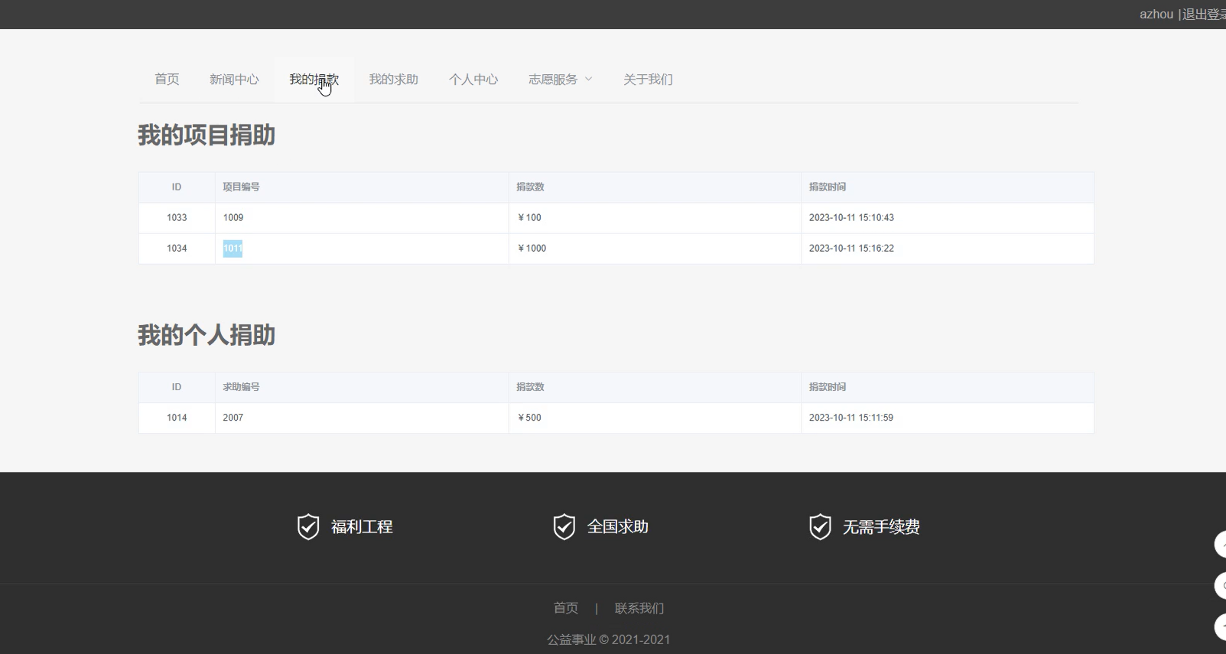
Task: Click the highlighted project number 1011
Action: [x=233, y=249]
